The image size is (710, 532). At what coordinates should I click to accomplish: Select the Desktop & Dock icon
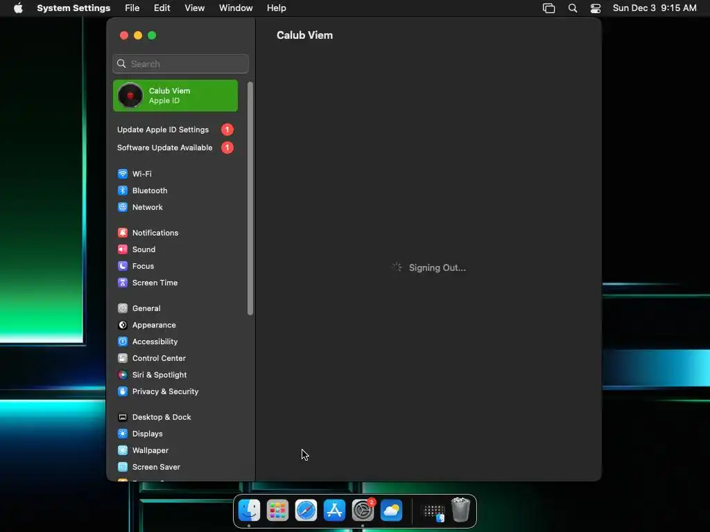point(122,417)
